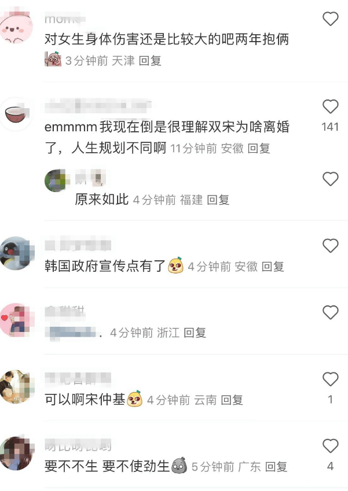This screenshot has width=348, height=491.
Task: Open the green avatar of the reply author
Action: (56, 180)
